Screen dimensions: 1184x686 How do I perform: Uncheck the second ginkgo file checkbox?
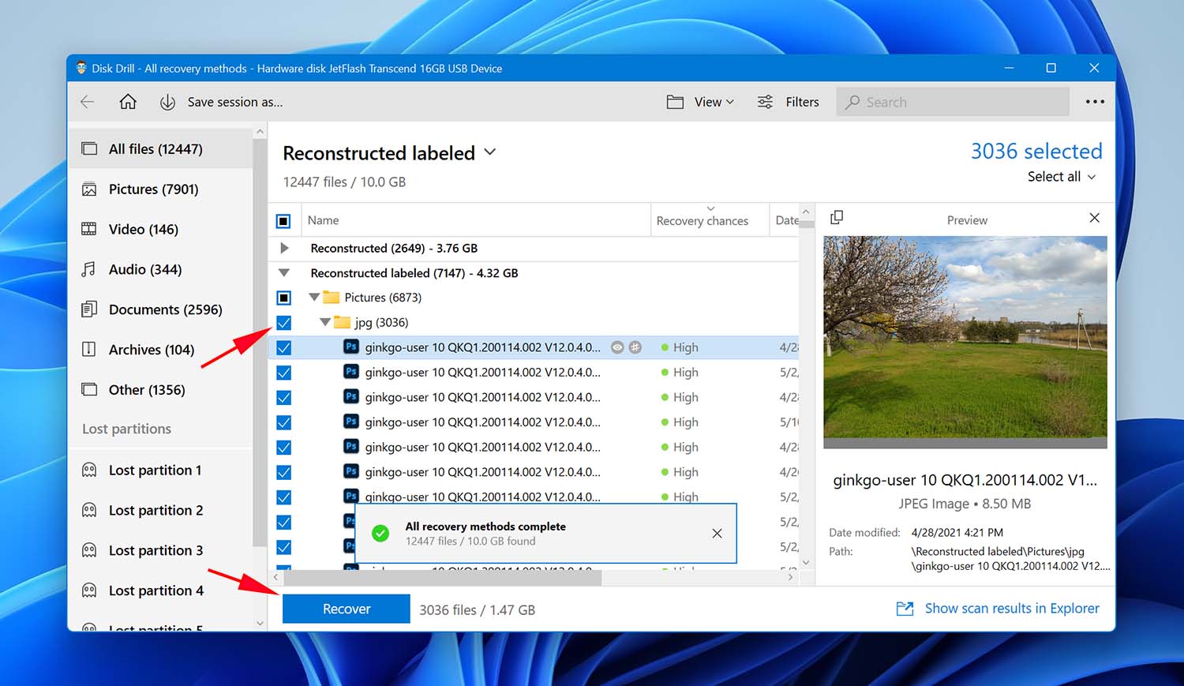tap(284, 373)
